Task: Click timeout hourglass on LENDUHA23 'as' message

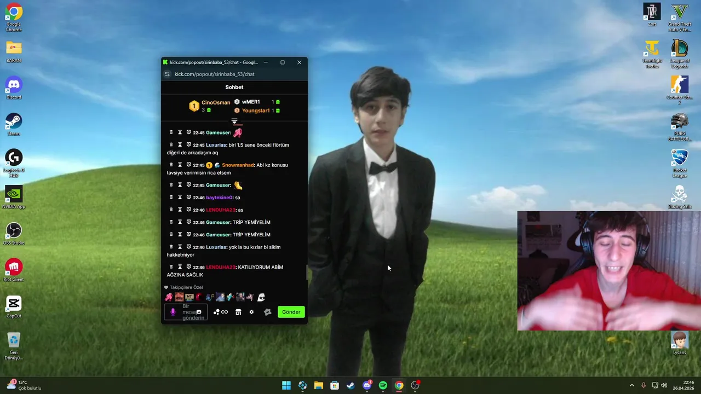Action: coord(180,210)
